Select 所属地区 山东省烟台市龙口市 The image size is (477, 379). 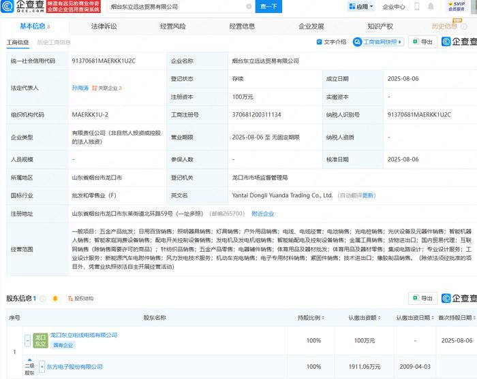(97, 178)
